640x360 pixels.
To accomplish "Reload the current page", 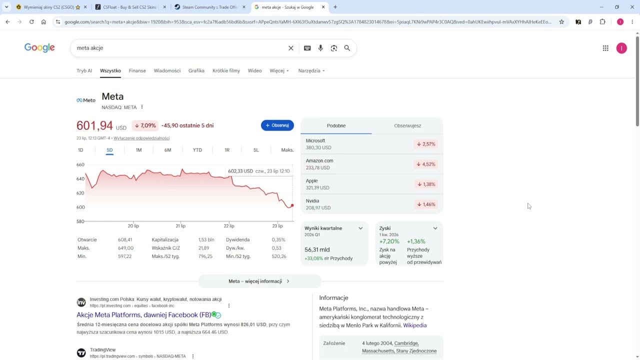I will coord(31,22).
